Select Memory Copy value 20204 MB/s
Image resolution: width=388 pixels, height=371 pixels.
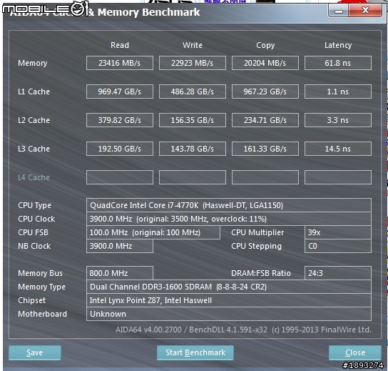265,63
